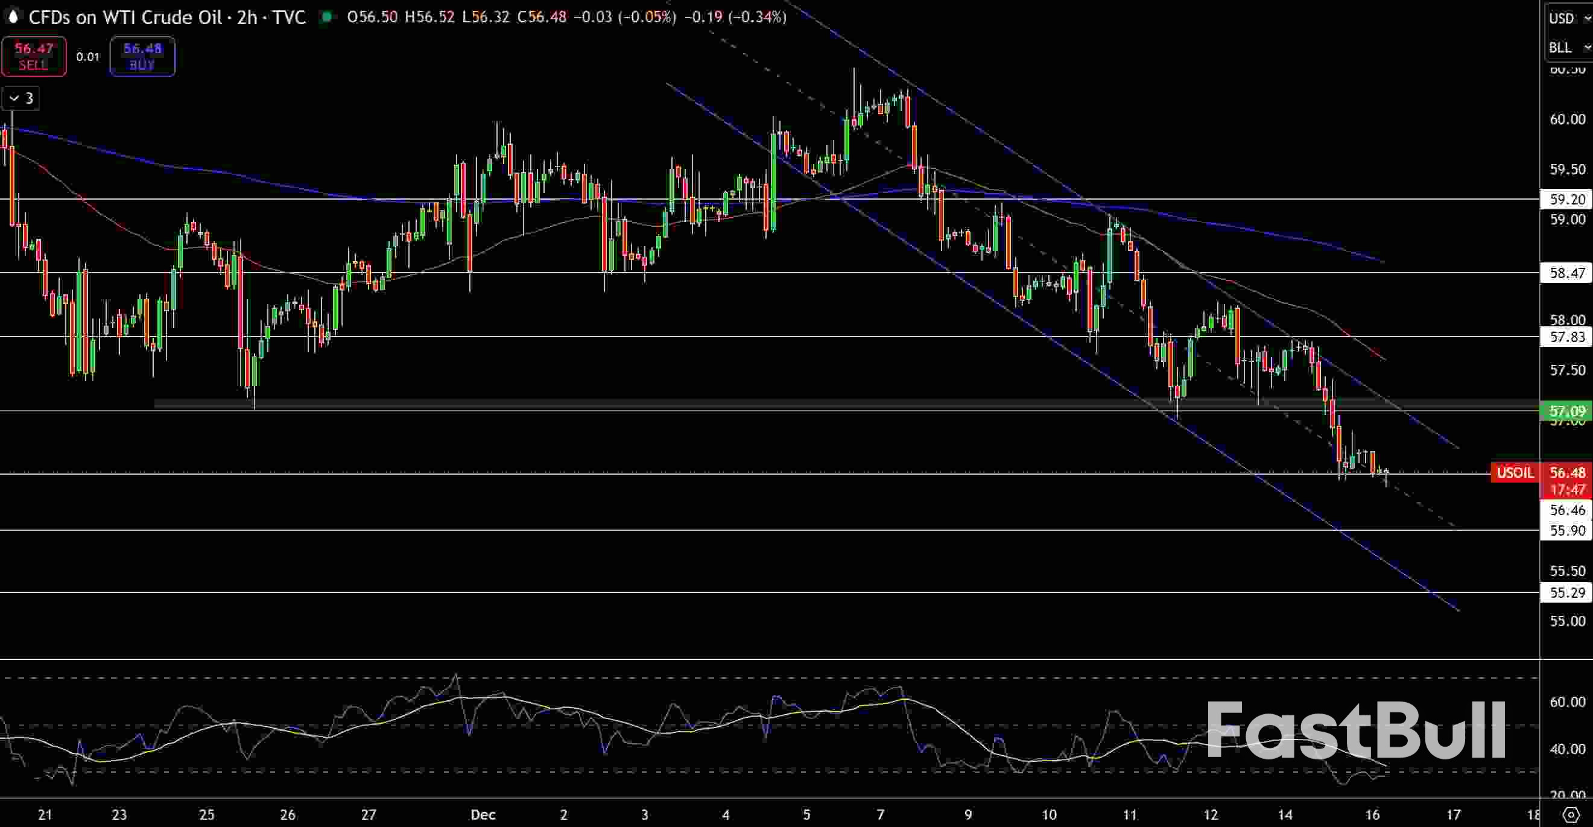Screen dimensions: 1593x827
Task: Click the oil droplet symbol icon
Action: tap(13, 17)
